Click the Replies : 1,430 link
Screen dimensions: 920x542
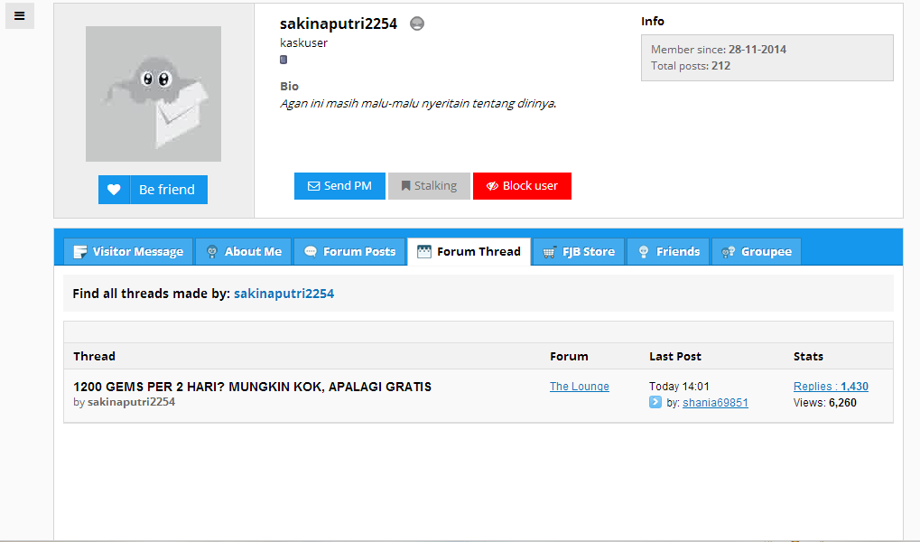831,387
